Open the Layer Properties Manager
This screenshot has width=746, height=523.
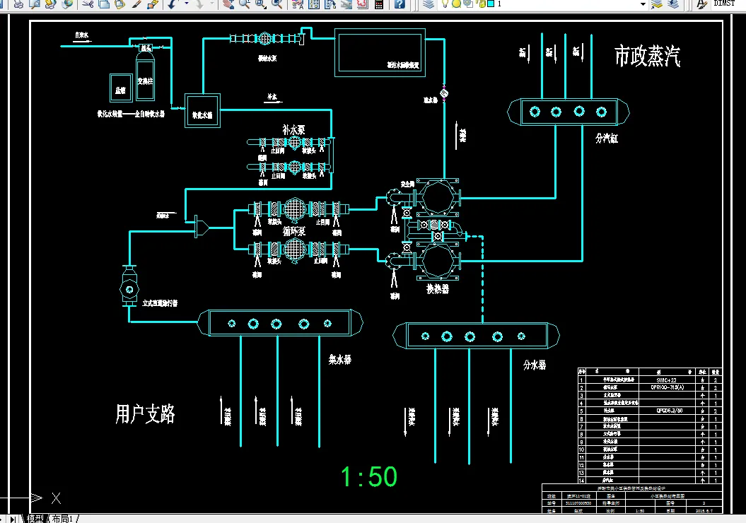429,4
